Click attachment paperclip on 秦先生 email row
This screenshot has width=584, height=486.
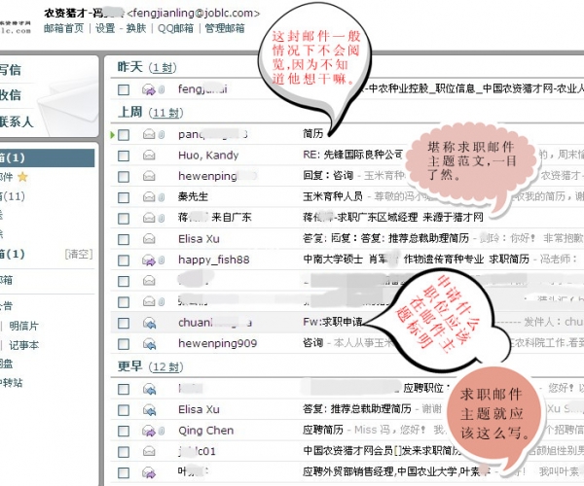[x=162, y=197]
